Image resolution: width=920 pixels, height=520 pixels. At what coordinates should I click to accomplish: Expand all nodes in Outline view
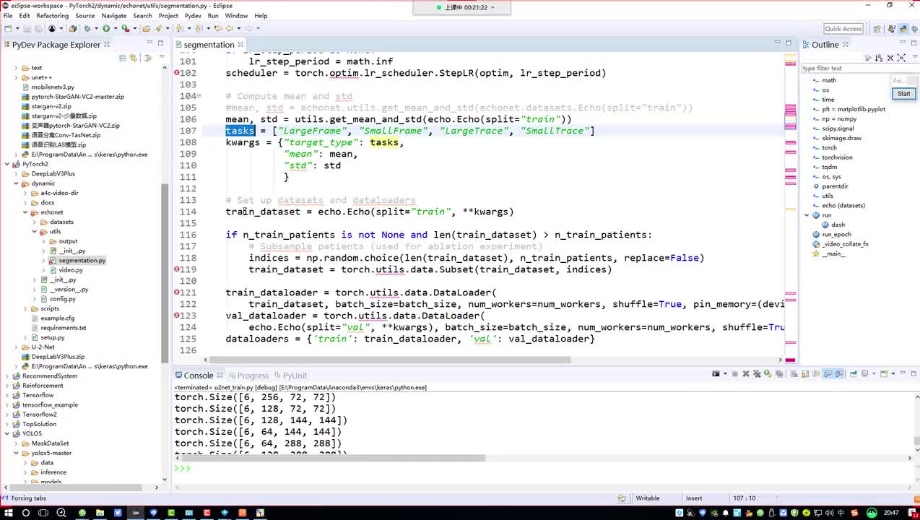click(901, 58)
